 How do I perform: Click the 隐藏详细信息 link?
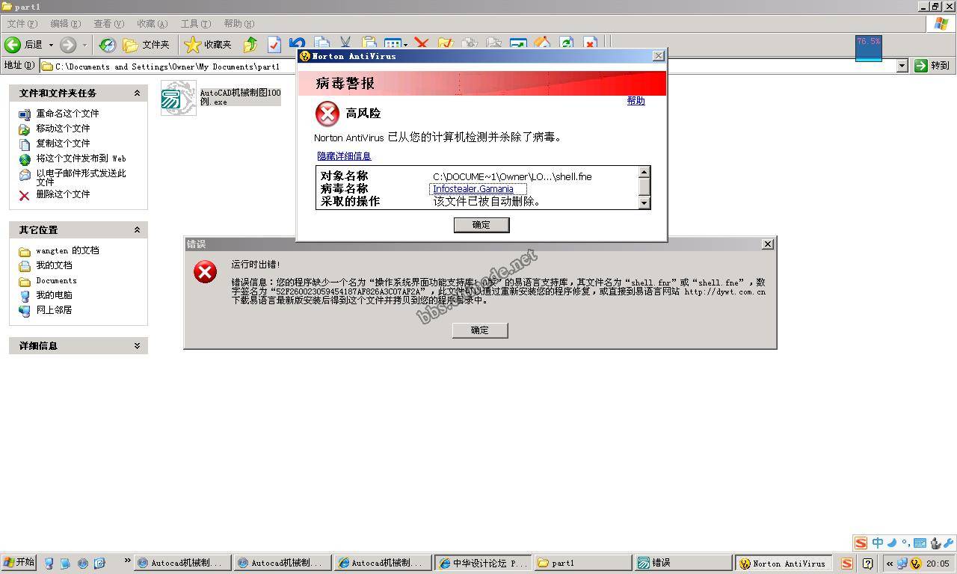(x=344, y=156)
